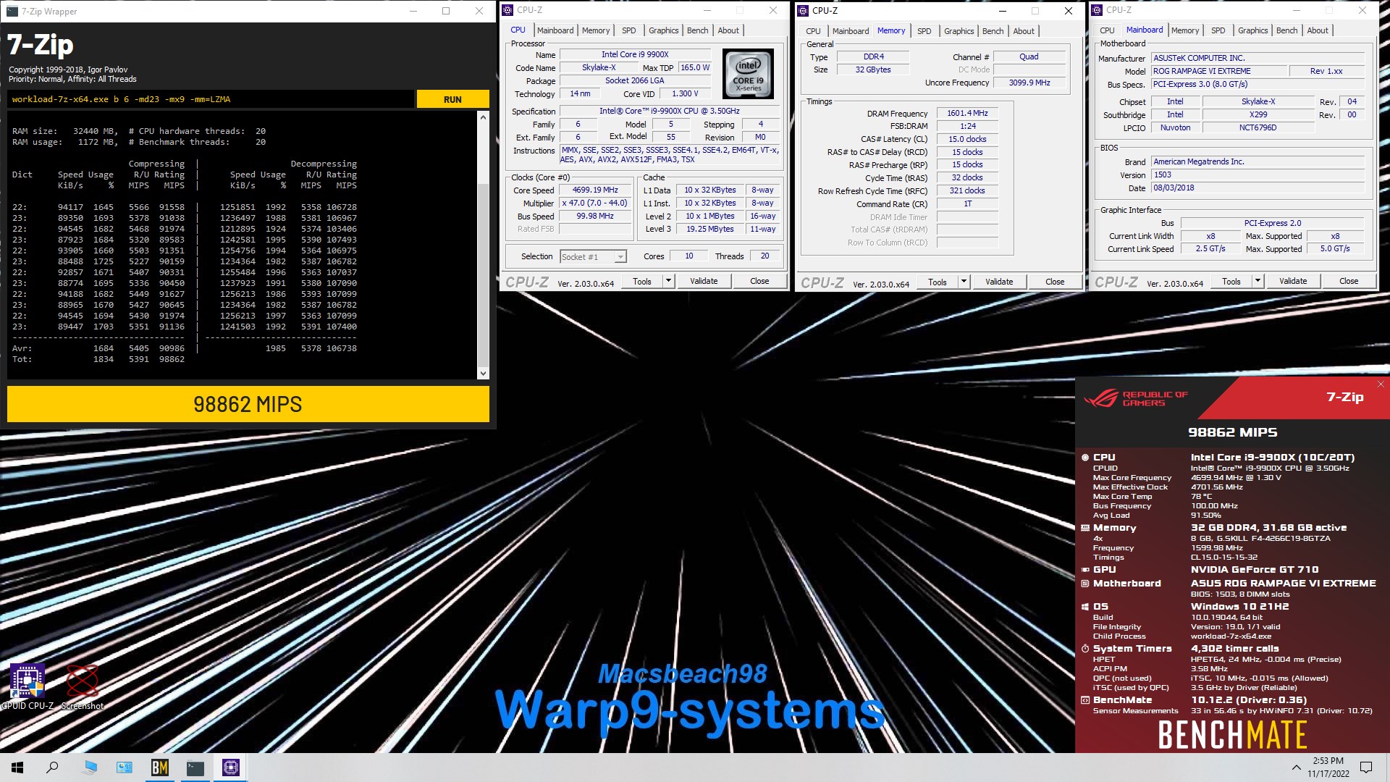Click the ROG RAMPAGE VI EXTREME model field
The width and height of the screenshot is (1390, 782).
[1219, 71]
